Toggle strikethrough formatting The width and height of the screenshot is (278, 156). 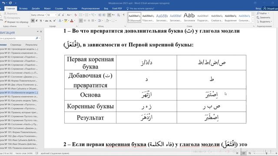click(46, 21)
